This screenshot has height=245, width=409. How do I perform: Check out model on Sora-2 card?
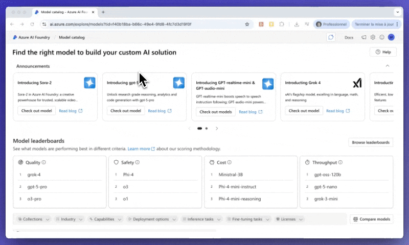point(36,111)
